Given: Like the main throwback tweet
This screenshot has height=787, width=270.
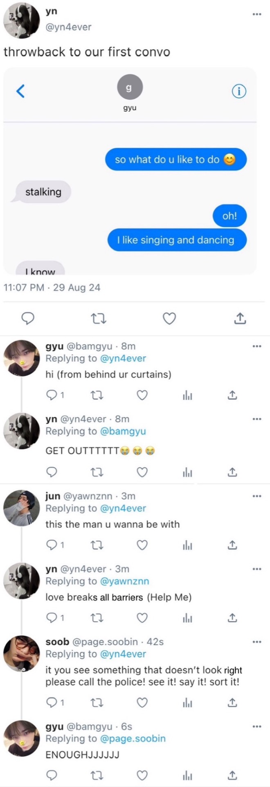Looking at the screenshot, I should click(169, 318).
